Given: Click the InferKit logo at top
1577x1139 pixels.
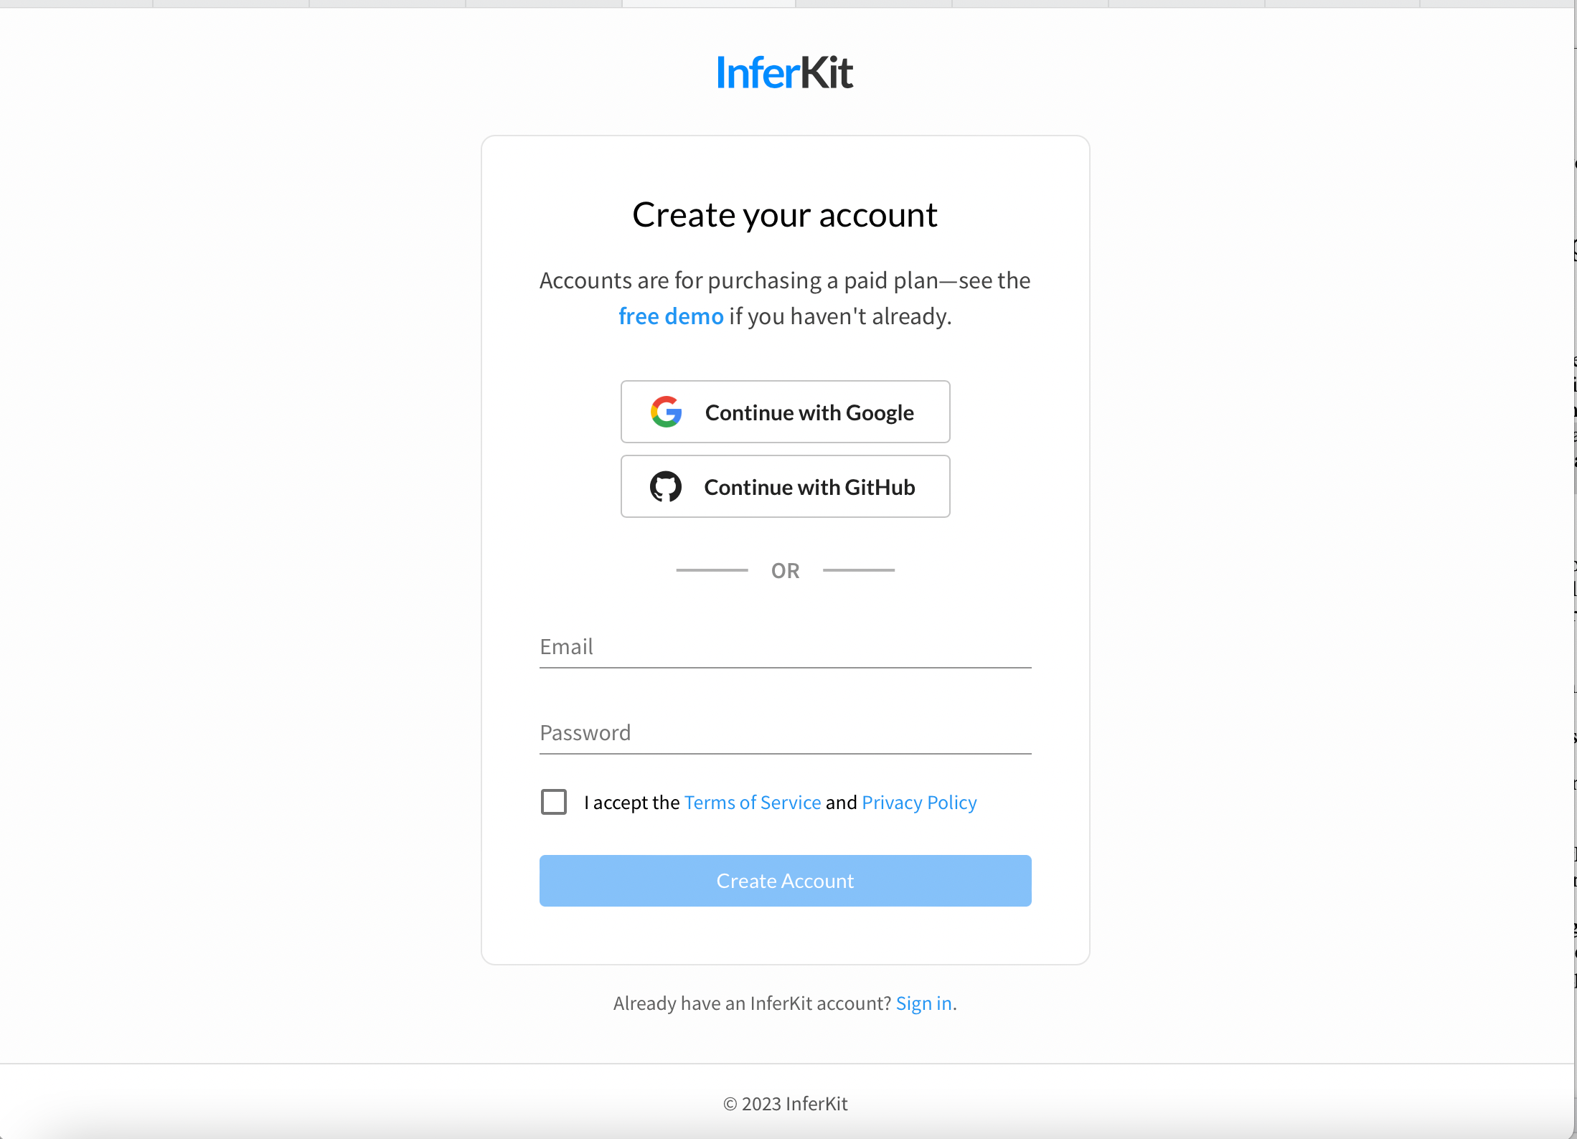Looking at the screenshot, I should (785, 72).
